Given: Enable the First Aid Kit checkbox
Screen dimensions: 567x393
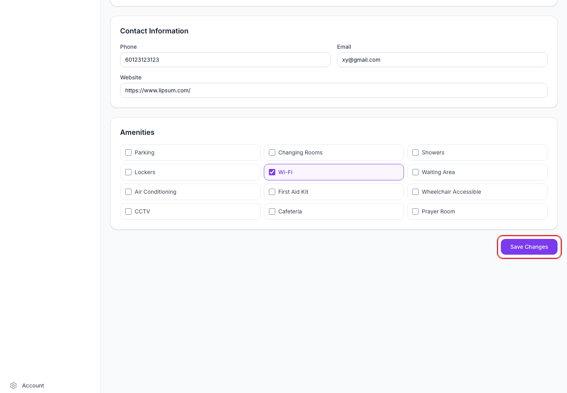Looking at the screenshot, I should pos(272,192).
